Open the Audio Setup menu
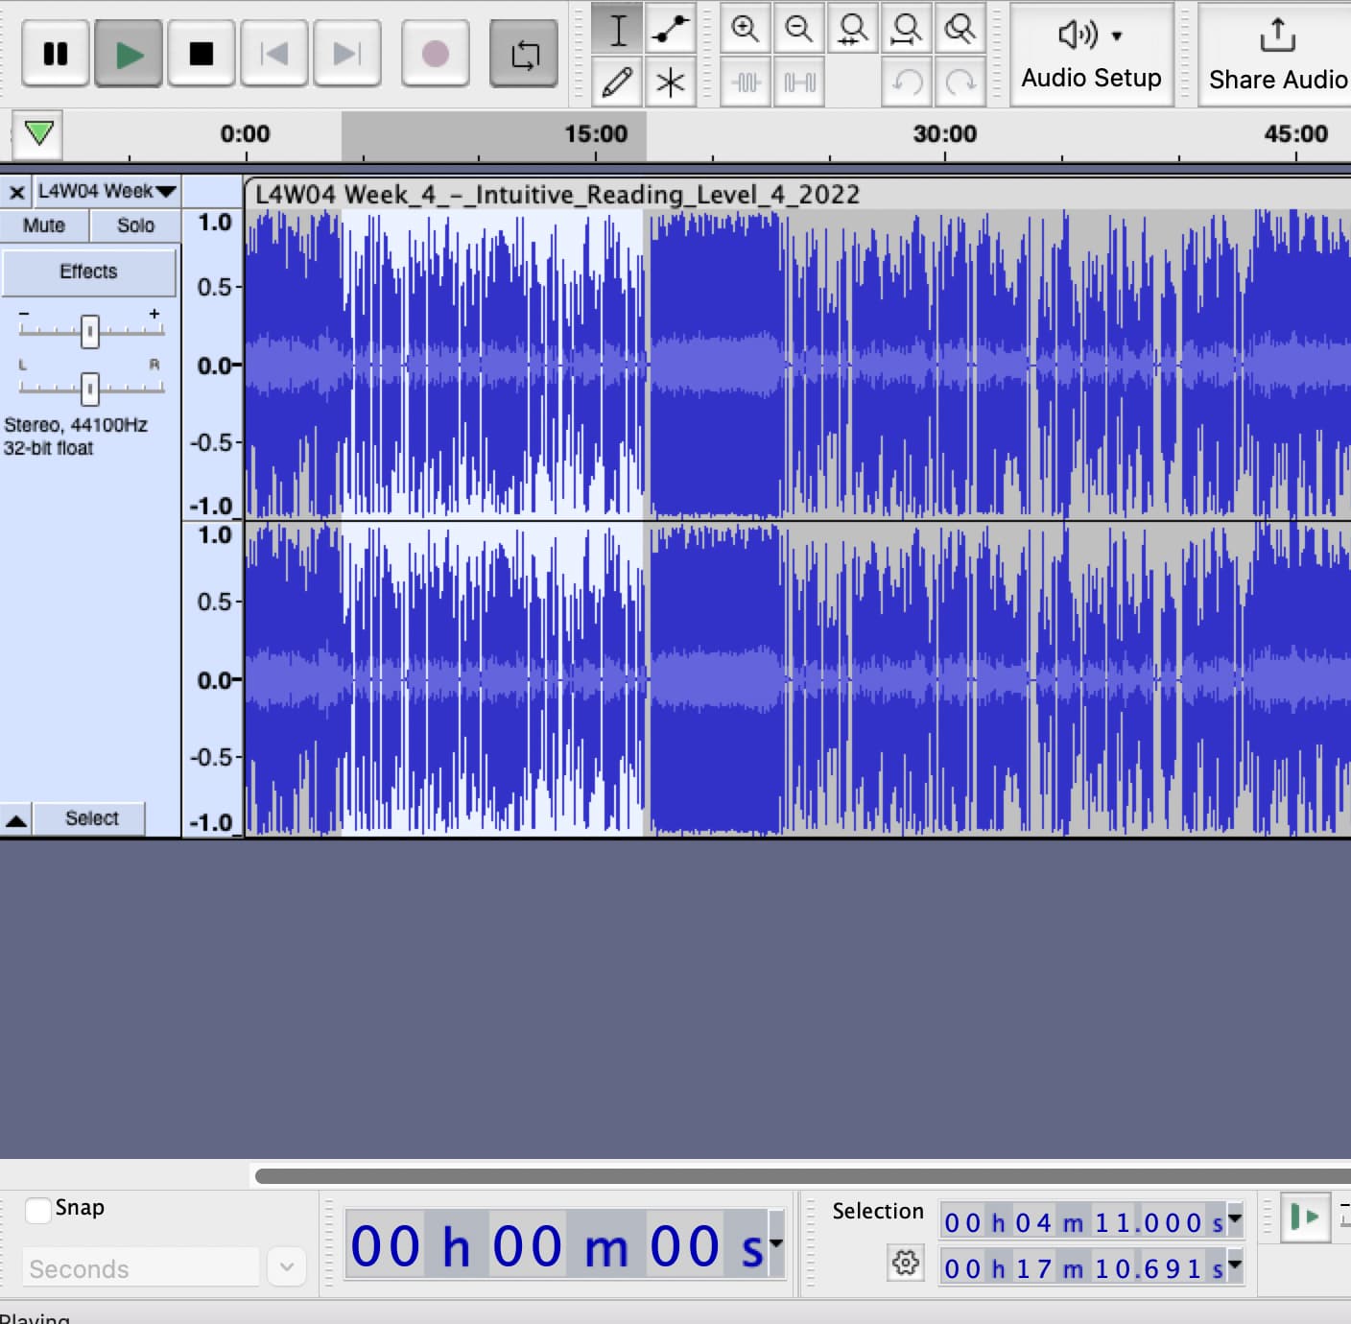Image resolution: width=1351 pixels, height=1324 pixels. coord(1091,54)
